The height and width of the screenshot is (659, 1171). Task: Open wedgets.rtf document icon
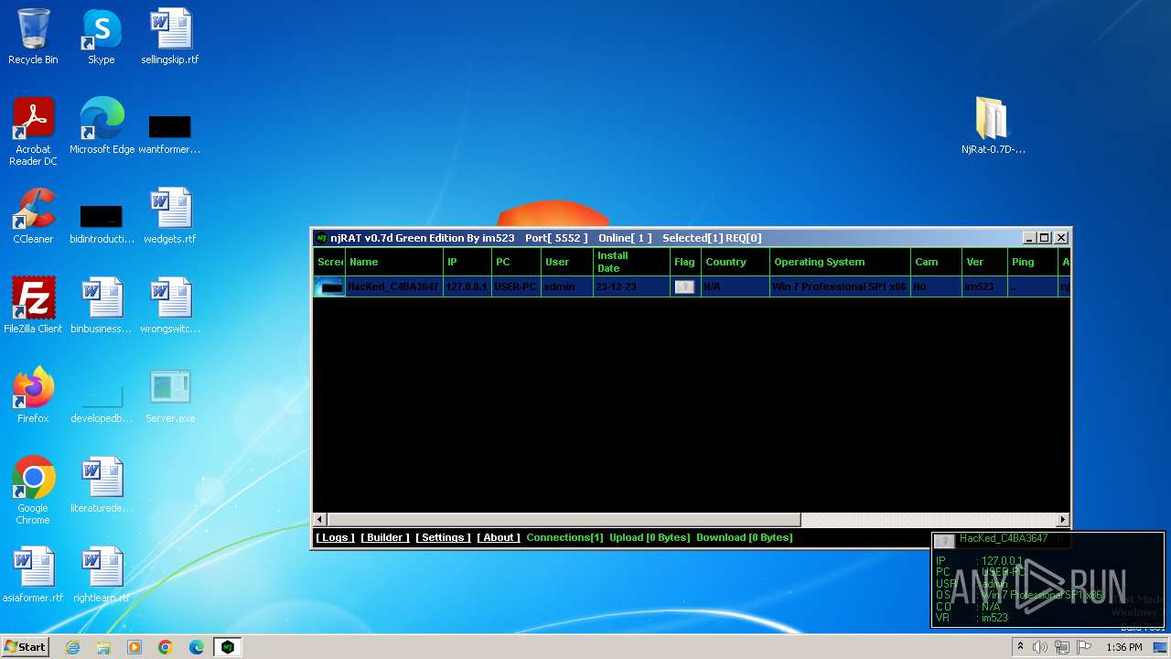(170, 216)
